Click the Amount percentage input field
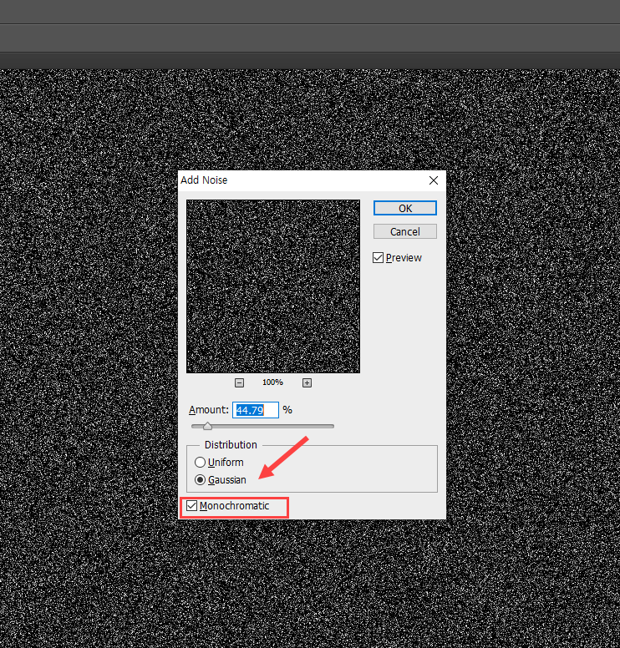Viewport: 620px width, 648px height. (255, 410)
